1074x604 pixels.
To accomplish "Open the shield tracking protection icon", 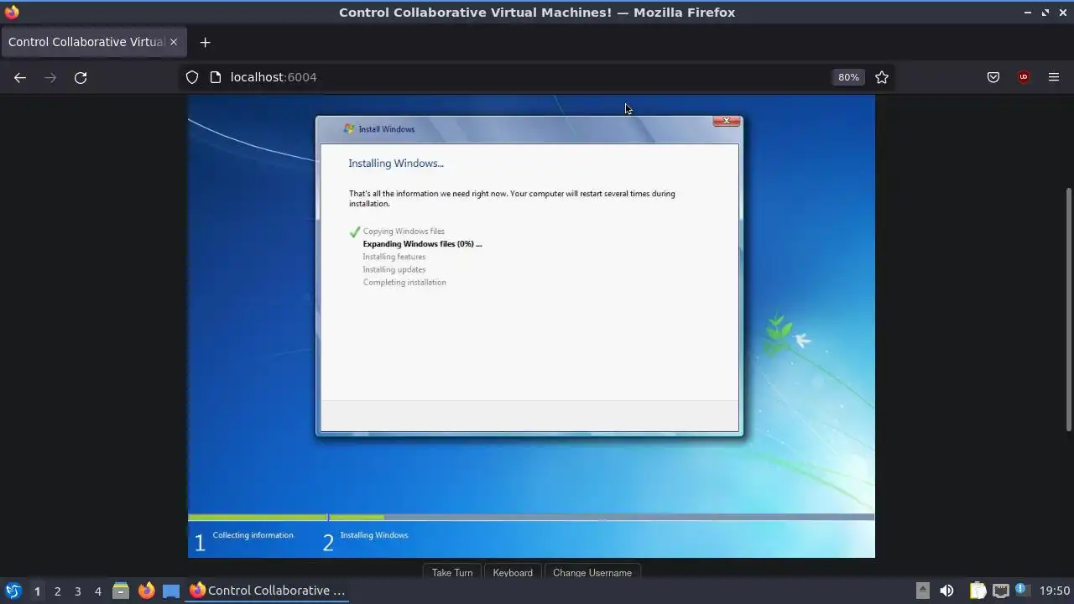I will 192,77.
